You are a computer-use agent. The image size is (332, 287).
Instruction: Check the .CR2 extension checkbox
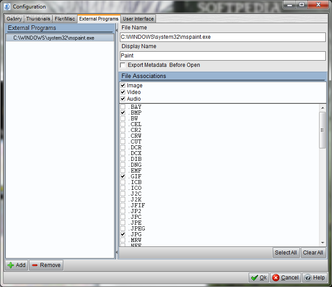coord(123,130)
